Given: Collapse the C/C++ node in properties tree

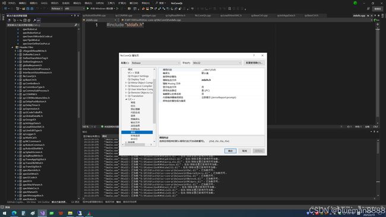Looking at the screenshot, I should point(126,99).
